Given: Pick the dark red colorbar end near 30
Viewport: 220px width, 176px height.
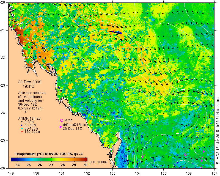Looking at the screenshot, I should coord(86,159).
